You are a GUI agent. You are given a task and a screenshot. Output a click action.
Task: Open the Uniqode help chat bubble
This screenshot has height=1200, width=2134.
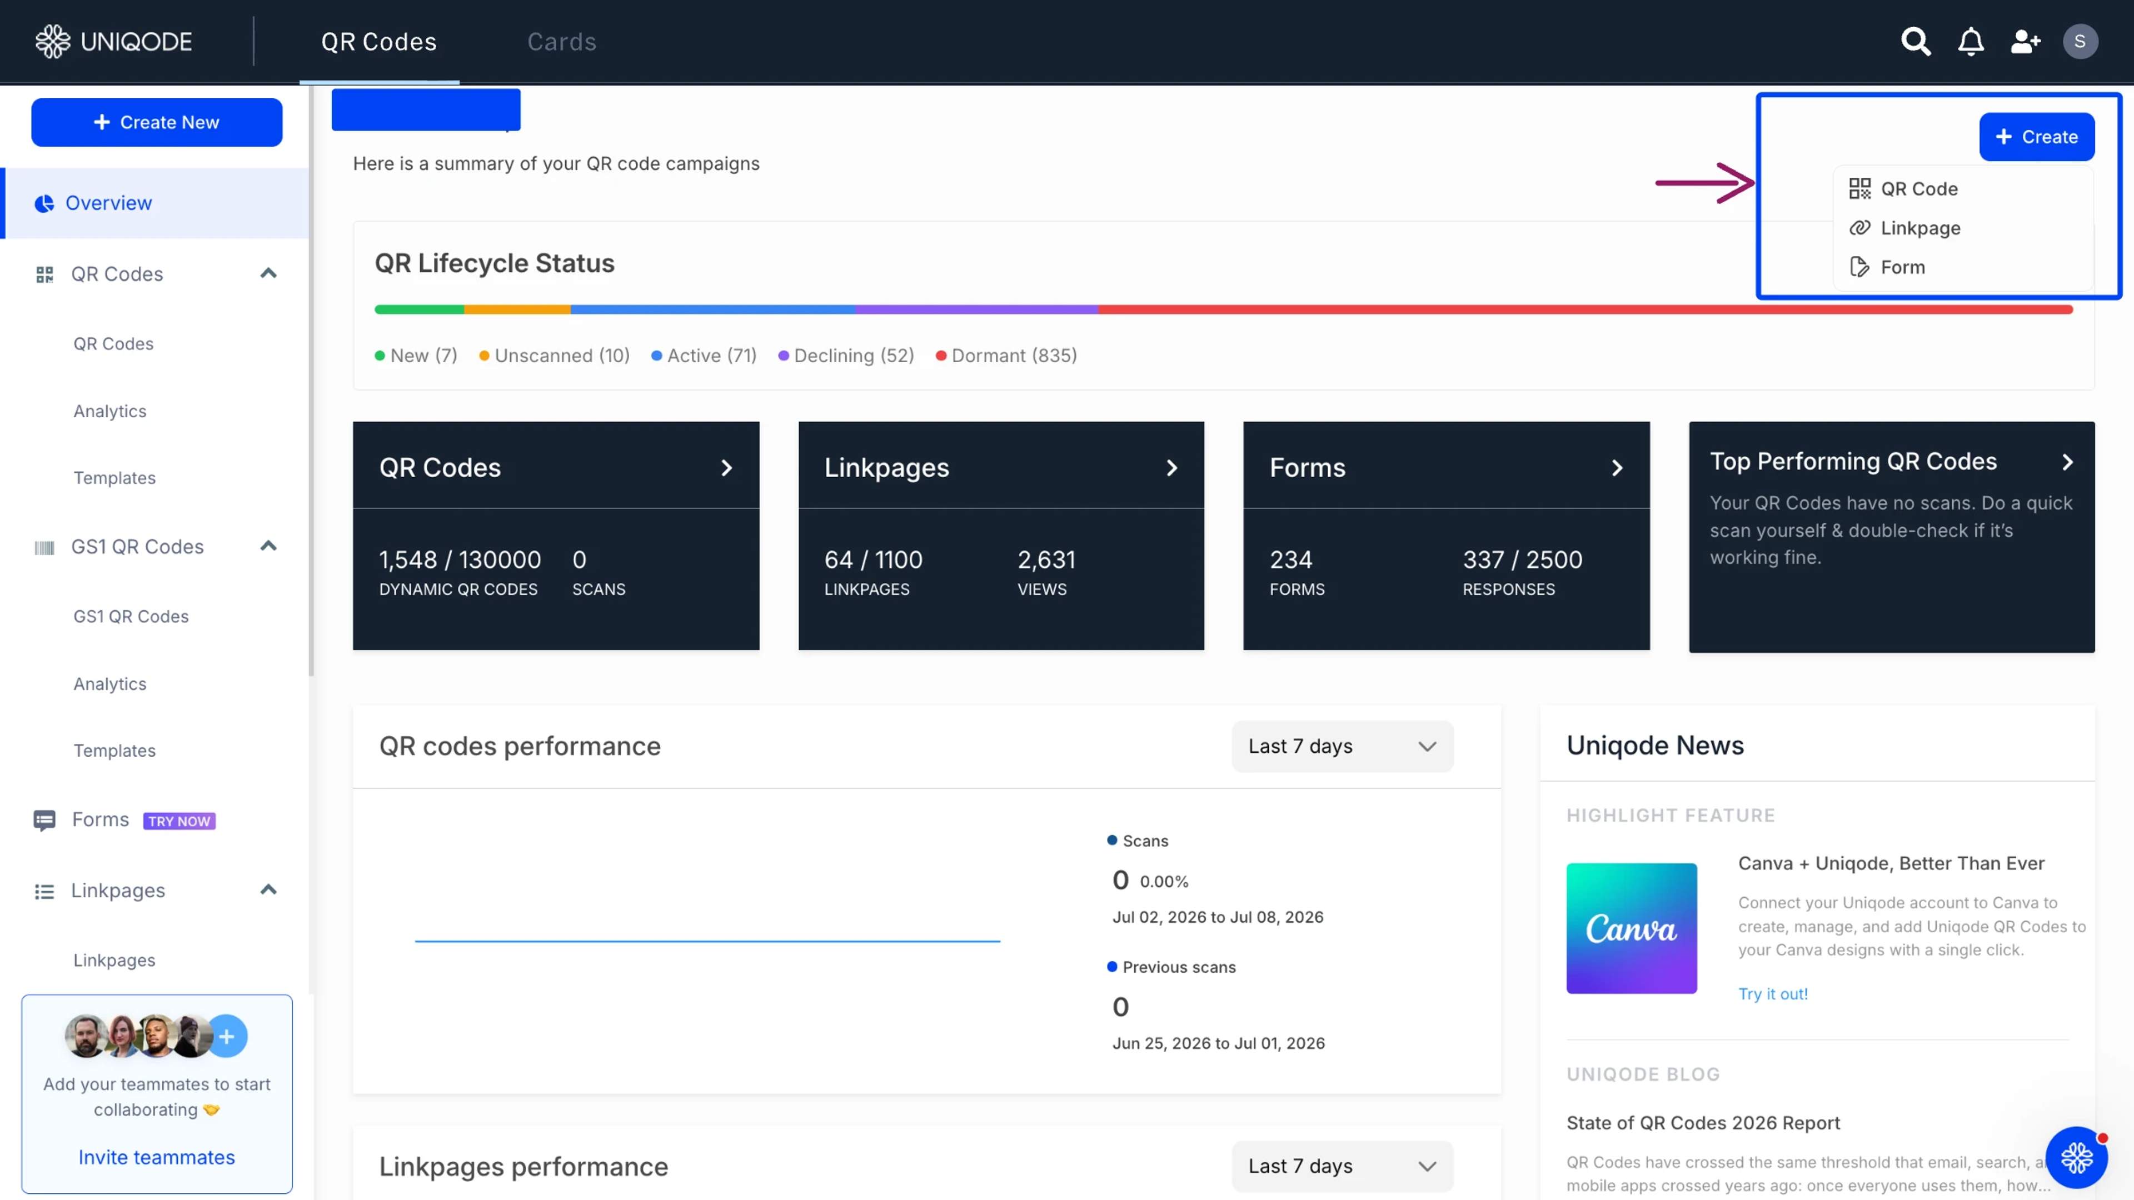coord(2076,1158)
